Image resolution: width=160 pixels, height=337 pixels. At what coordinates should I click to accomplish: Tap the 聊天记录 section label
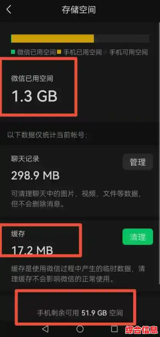[25, 159]
